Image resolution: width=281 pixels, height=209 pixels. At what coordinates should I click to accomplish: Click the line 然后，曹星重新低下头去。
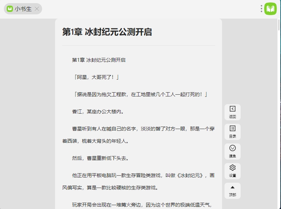100,158
